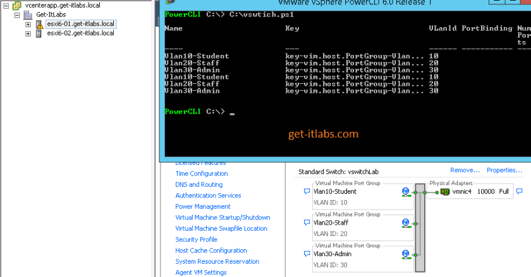The width and height of the screenshot is (531, 277).
Task: Click the Vlan30-Admin info bubble icon
Action: 307,254
